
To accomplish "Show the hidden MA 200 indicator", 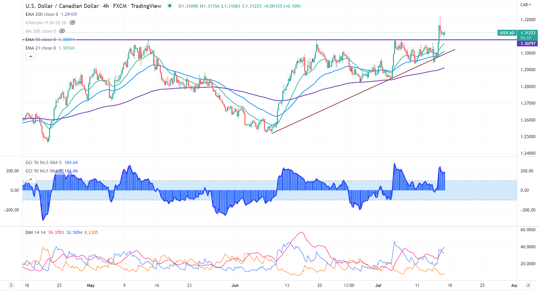I will pos(62,31).
